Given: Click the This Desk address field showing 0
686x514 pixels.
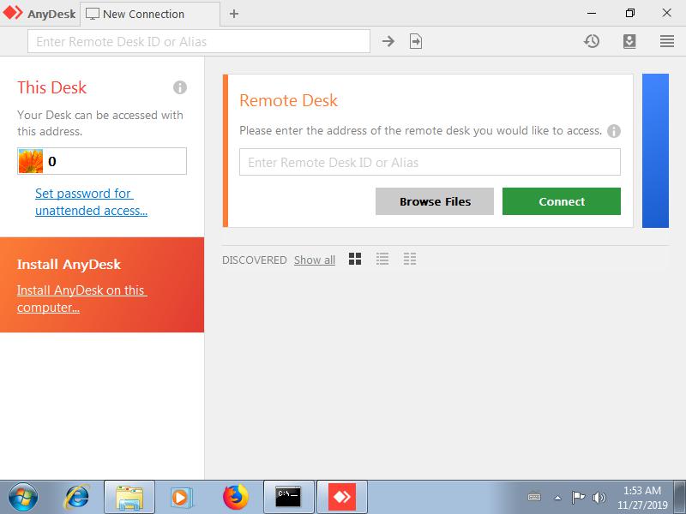Looking at the screenshot, I should pos(102,161).
